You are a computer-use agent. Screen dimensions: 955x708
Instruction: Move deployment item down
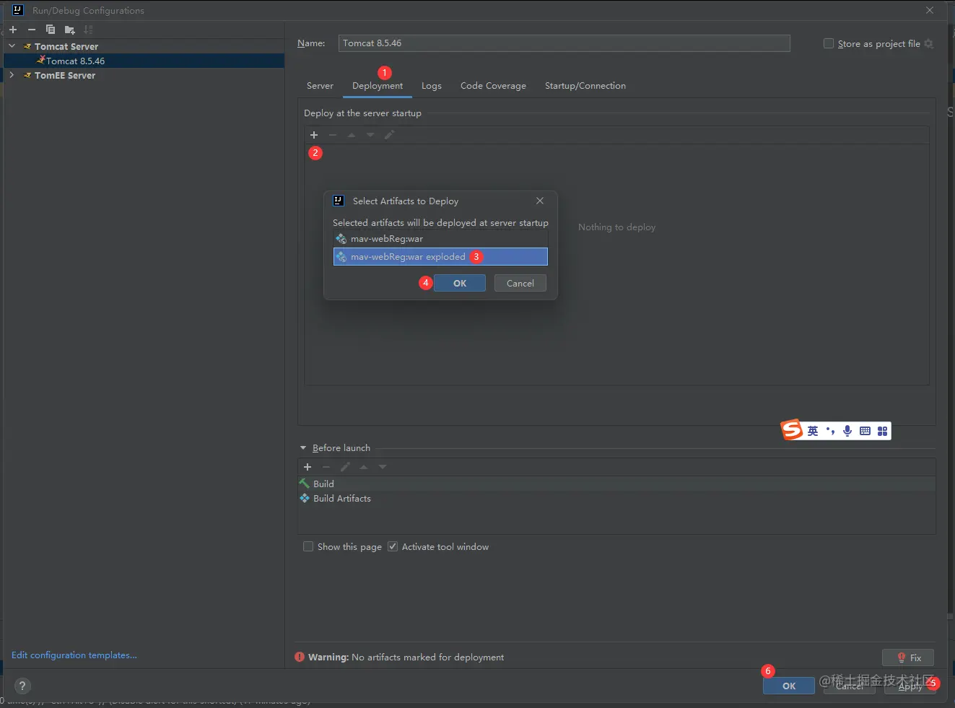point(370,135)
